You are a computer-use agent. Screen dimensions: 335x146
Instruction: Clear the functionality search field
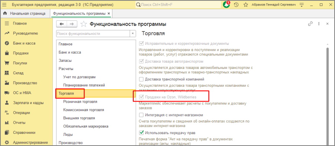pyautogui.click(x=133, y=34)
